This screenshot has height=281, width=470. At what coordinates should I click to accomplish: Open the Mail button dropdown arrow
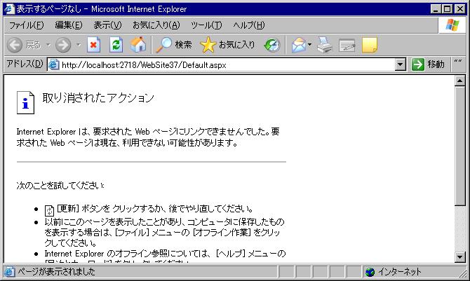pyautogui.click(x=309, y=45)
